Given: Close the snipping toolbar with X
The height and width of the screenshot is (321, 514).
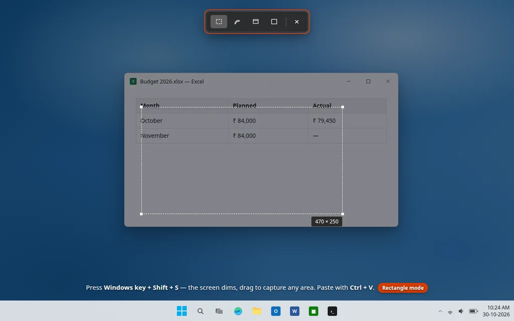Looking at the screenshot, I should pyautogui.click(x=297, y=22).
